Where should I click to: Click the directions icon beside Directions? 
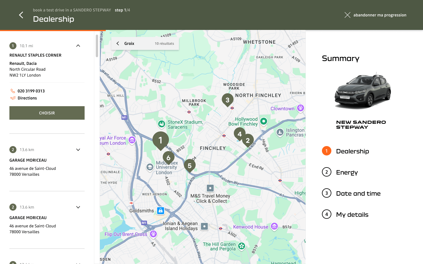(13, 98)
